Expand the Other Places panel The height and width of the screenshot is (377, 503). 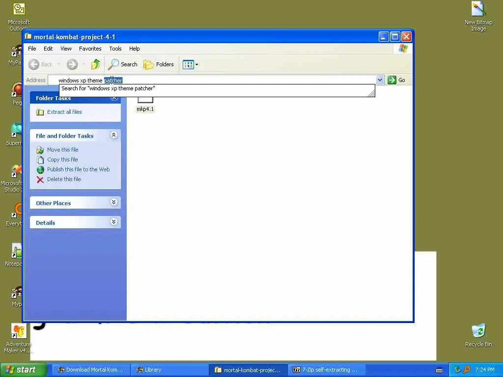pyautogui.click(x=113, y=202)
